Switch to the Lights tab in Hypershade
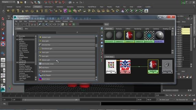Image resolution: width=196 pixels, height=110 pixels. tap(147, 29)
